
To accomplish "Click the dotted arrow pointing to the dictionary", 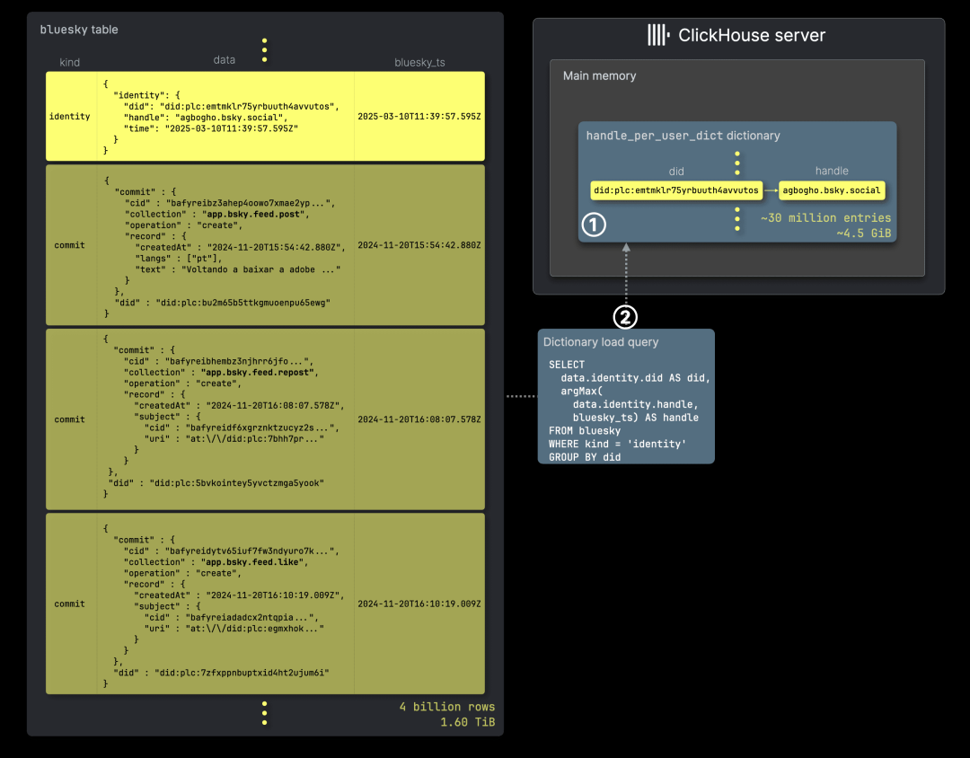I will [x=626, y=274].
